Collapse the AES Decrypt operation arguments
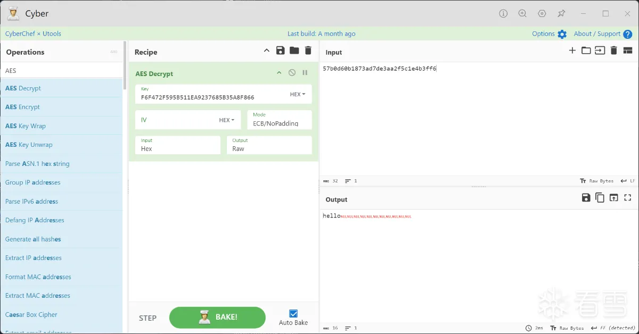The width and height of the screenshot is (639, 334). click(278, 73)
